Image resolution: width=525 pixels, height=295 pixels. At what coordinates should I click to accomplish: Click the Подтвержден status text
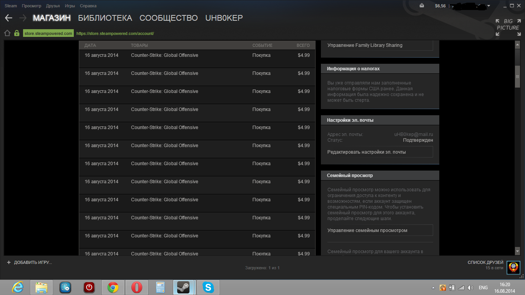(x=418, y=140)
